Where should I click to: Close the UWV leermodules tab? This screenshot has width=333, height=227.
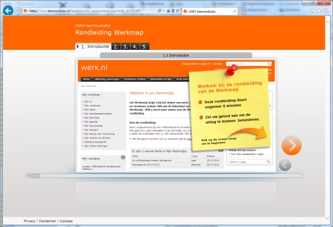point(235,11)
